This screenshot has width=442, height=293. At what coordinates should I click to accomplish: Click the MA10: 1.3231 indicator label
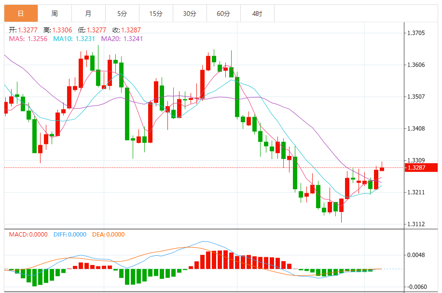(74, 39)
